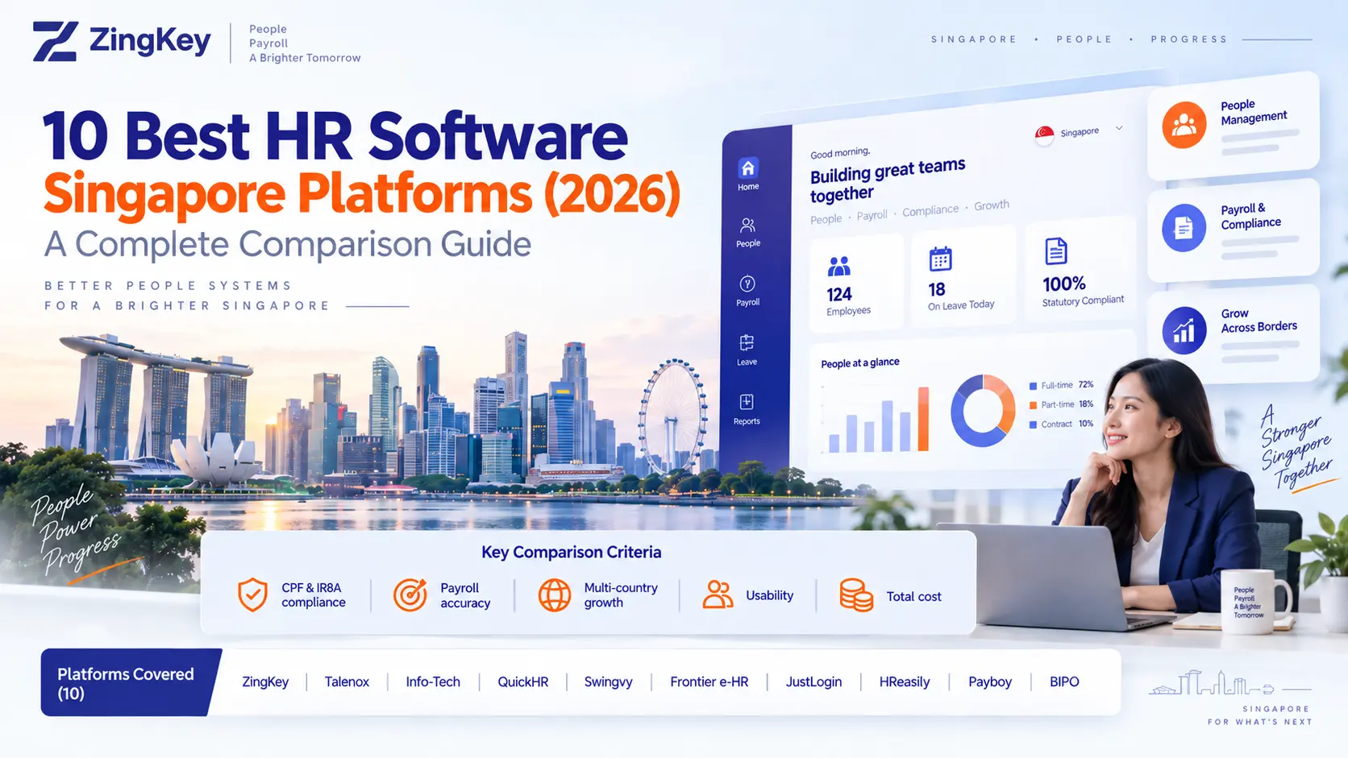Open the Swingvy platform link
Screen dimensions: 1348x758
pyautogui.click(x=608, y=681)
